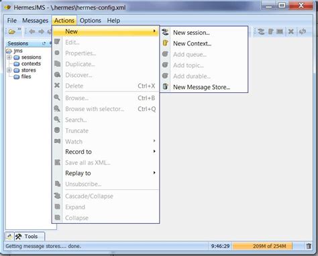Click Truncate in the Actions menu
This screenshot has height=256, width=318.
105,131
